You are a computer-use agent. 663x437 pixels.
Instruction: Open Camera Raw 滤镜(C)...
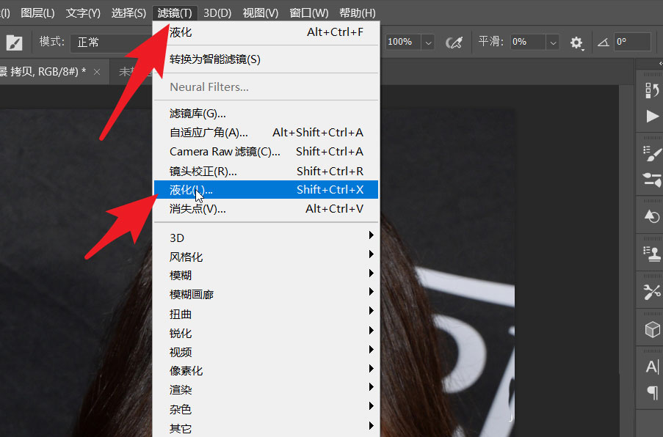[x=266, y=152]
